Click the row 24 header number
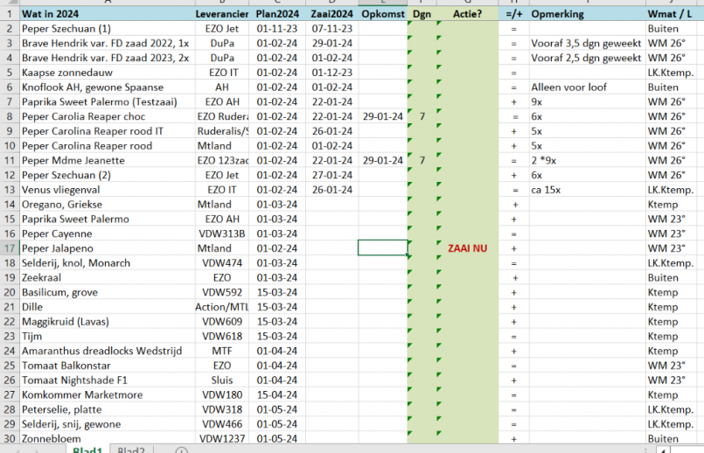Viewport: 704px width, 453px height. click(x=9, y=351)
